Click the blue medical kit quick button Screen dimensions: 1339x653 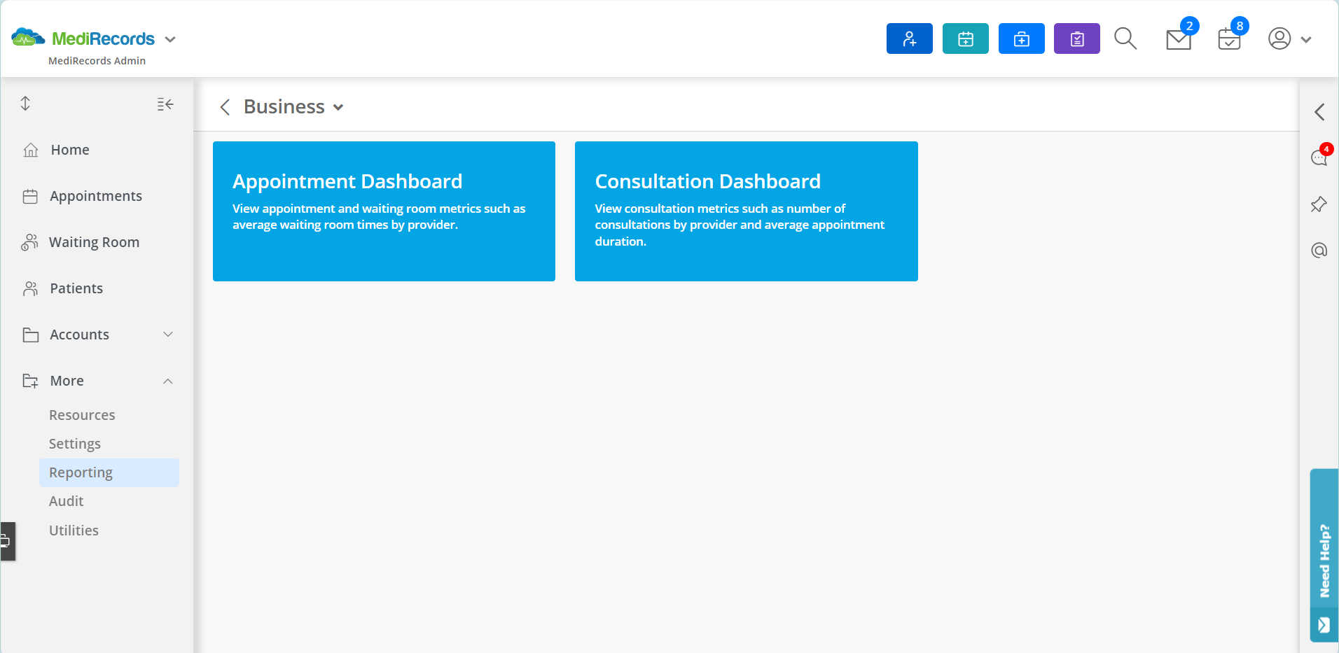coord(1021,38)
